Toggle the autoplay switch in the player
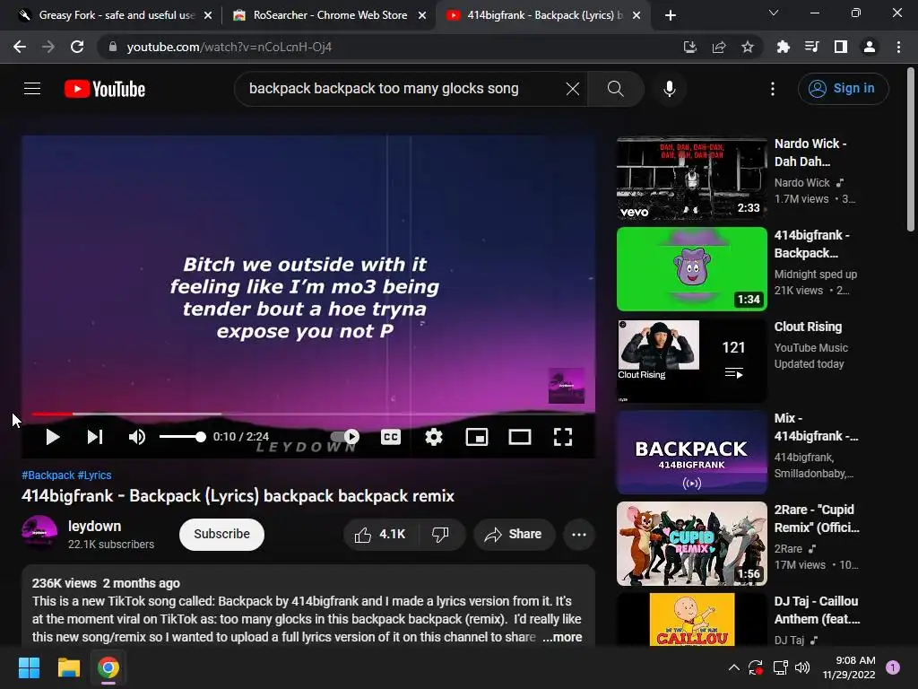Viewport: 918px width, 689px height. point(345,437)
